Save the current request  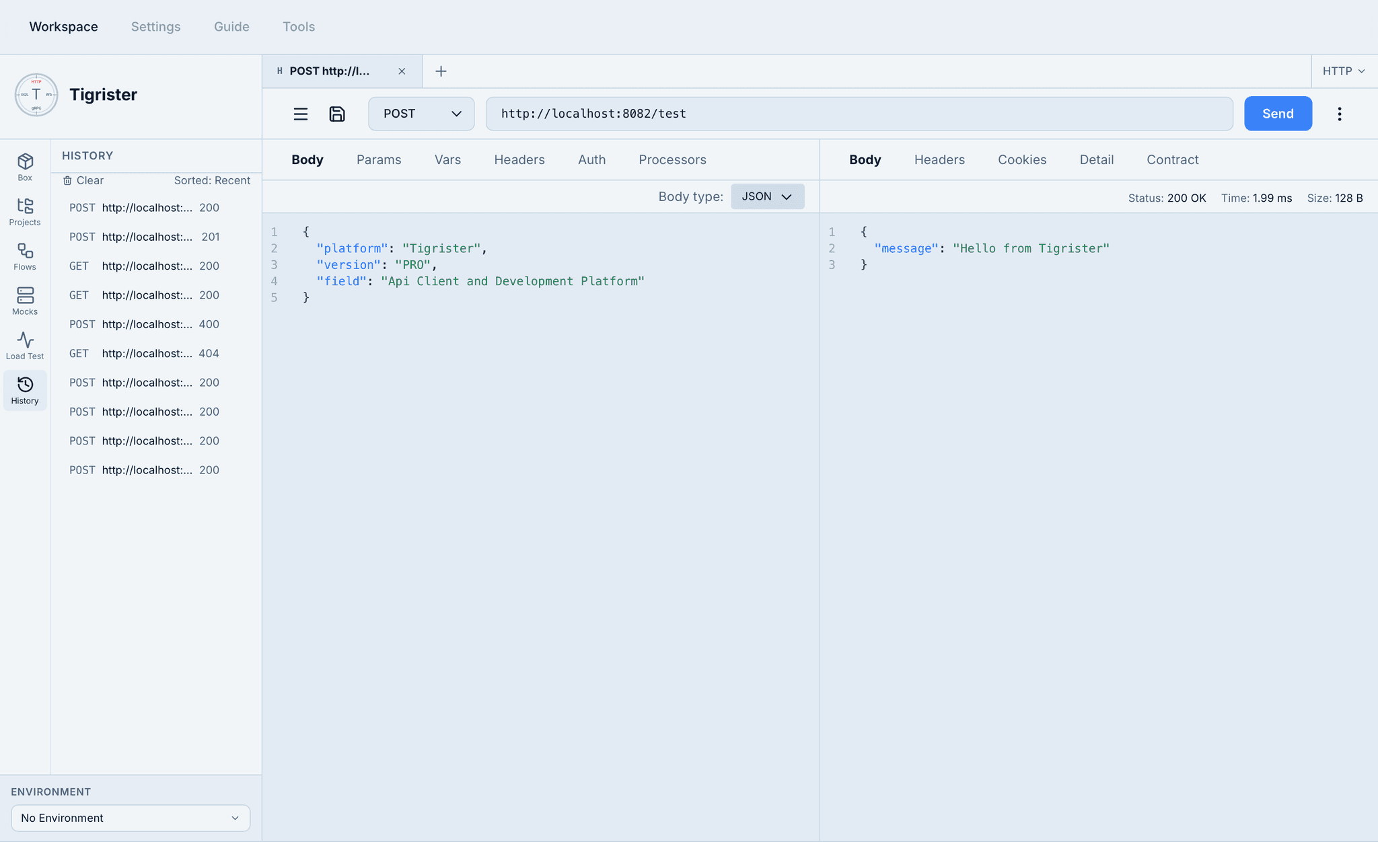click(x=337, y=114)
